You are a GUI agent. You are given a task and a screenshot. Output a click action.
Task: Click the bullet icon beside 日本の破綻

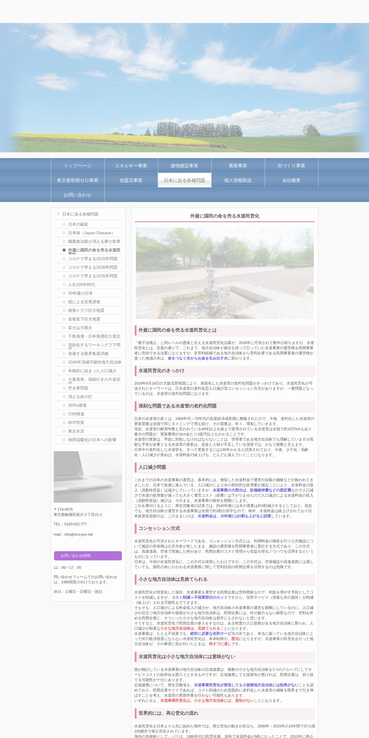(64, 224)
